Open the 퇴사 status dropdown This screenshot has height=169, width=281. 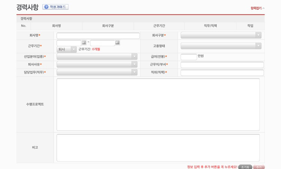pos(67,49)
